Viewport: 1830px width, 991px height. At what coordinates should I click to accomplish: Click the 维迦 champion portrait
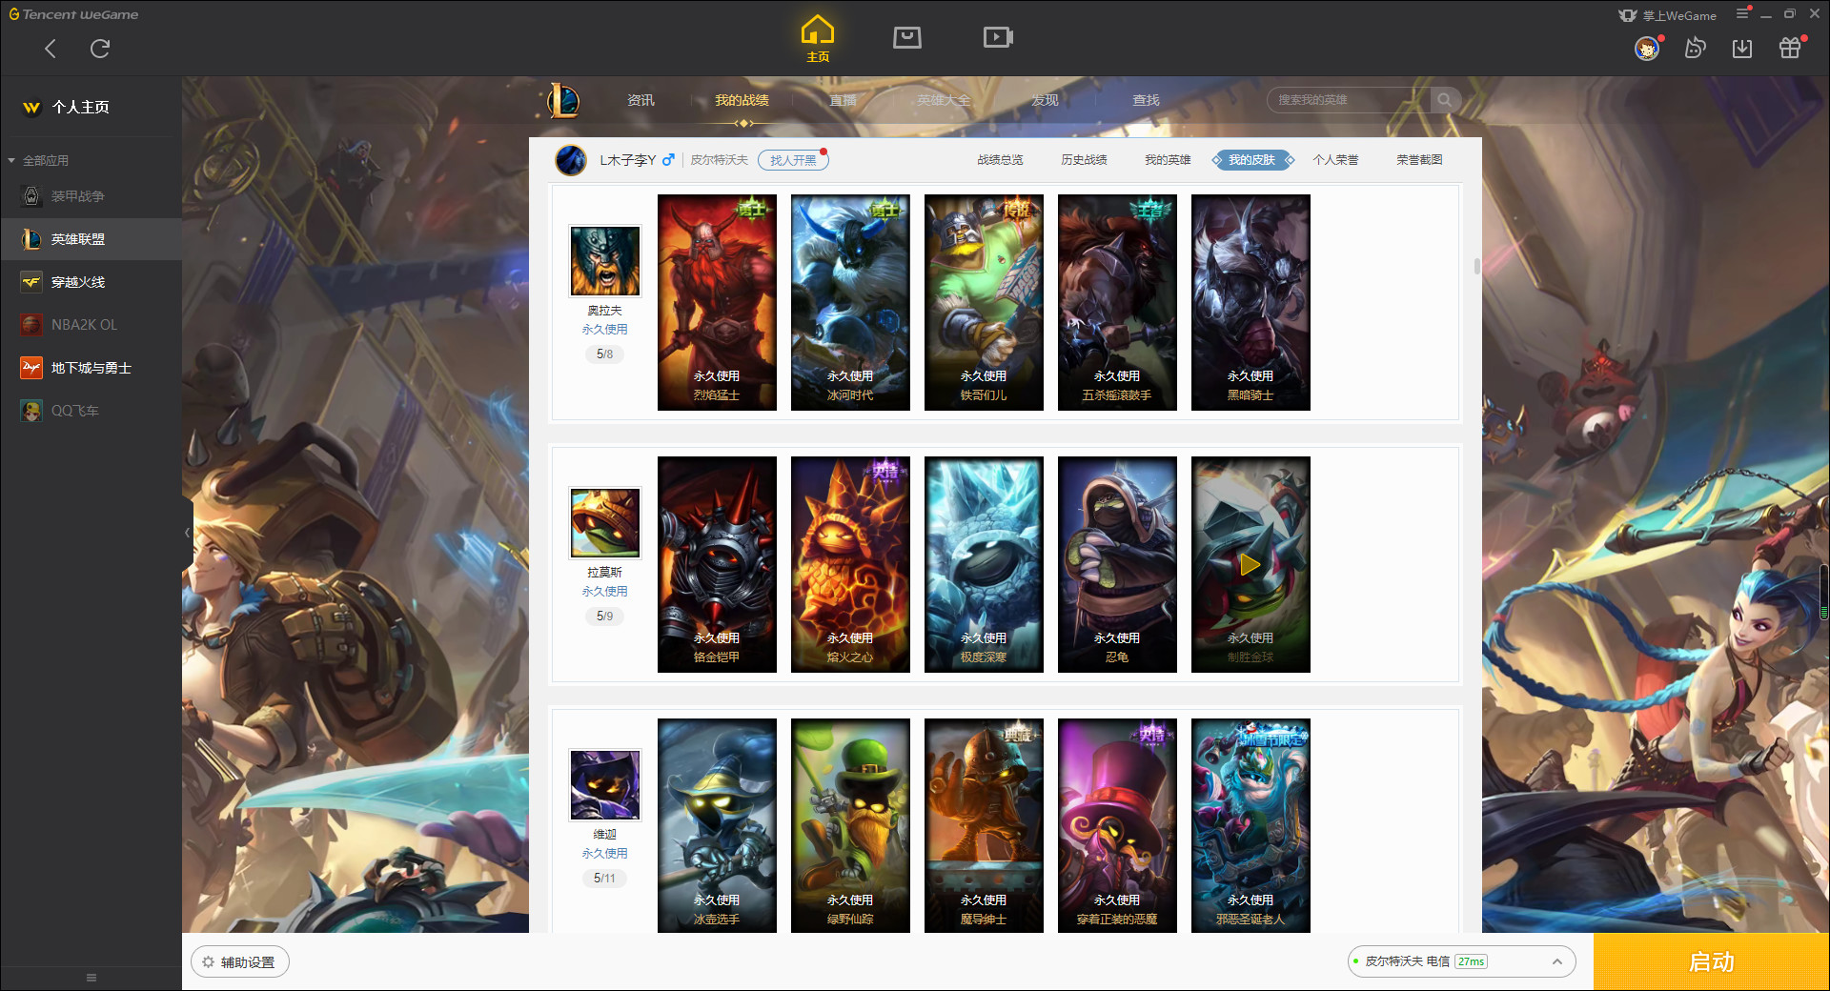click(605, 785)
